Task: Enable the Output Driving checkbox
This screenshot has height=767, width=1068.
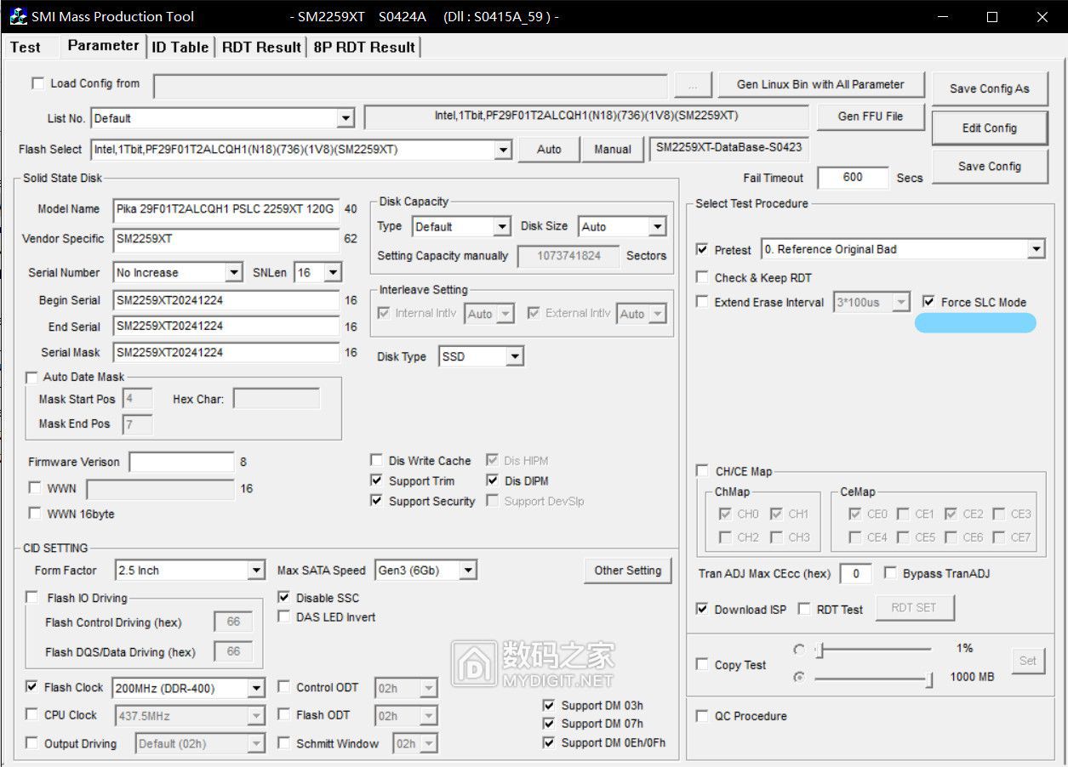Action: point(31,743)
